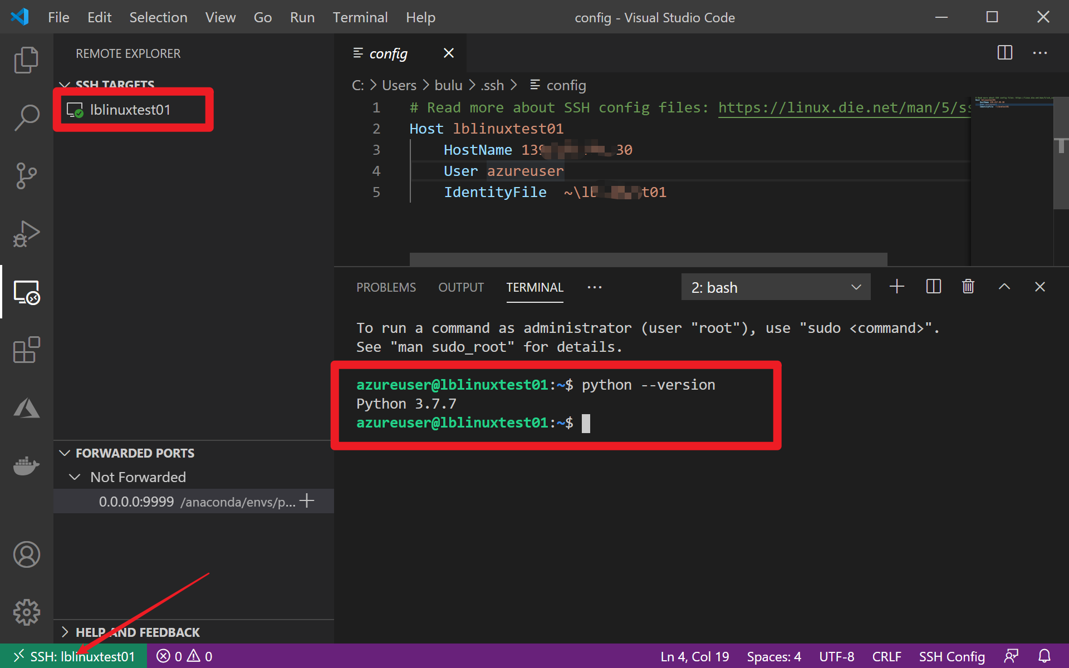Open the linux.die.net link in the editor
The image size is (1069, 668).
pos(843,107)
